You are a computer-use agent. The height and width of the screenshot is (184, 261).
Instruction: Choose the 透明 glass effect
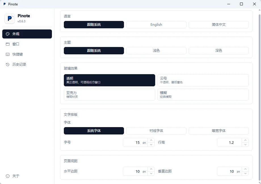click(x=110, y=80)
